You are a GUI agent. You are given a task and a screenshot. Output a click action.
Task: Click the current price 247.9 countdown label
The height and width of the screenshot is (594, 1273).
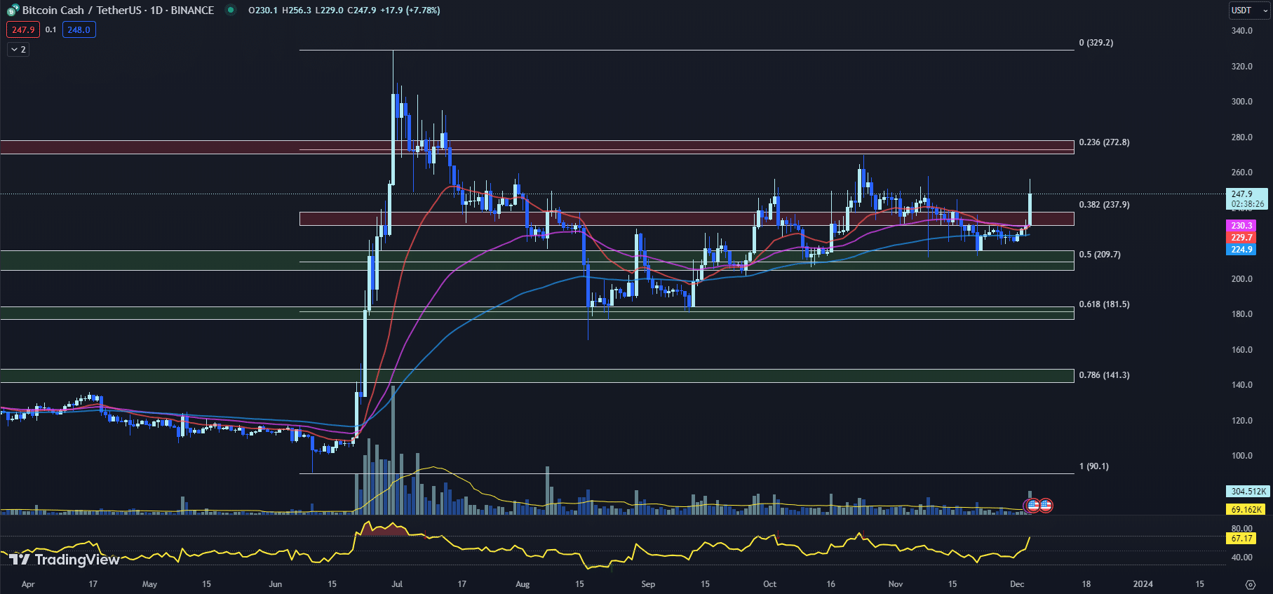point(1246,199)
